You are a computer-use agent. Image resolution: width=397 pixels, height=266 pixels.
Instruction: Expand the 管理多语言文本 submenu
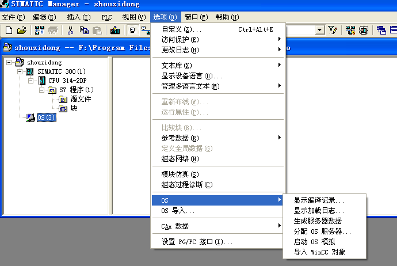point(279,86)
